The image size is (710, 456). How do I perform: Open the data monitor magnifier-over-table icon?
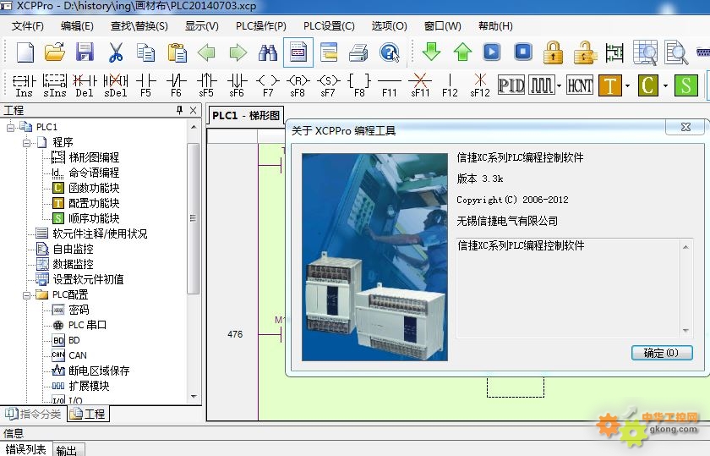[645, 52]
